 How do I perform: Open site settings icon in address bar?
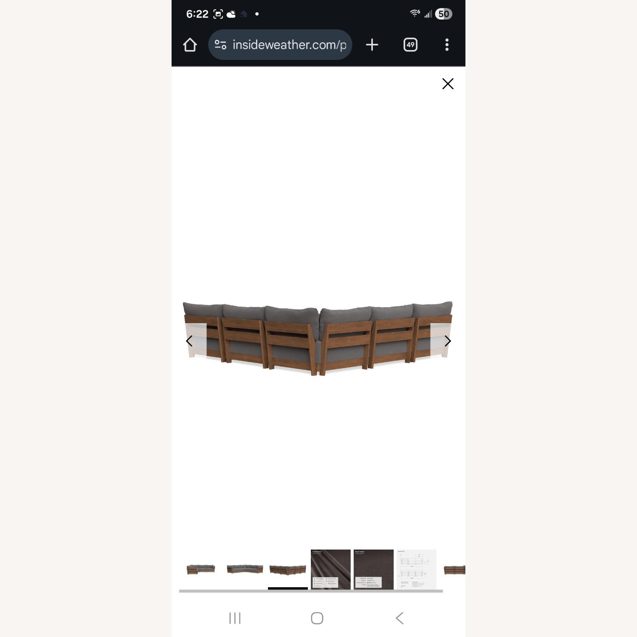tap(220, 45)
